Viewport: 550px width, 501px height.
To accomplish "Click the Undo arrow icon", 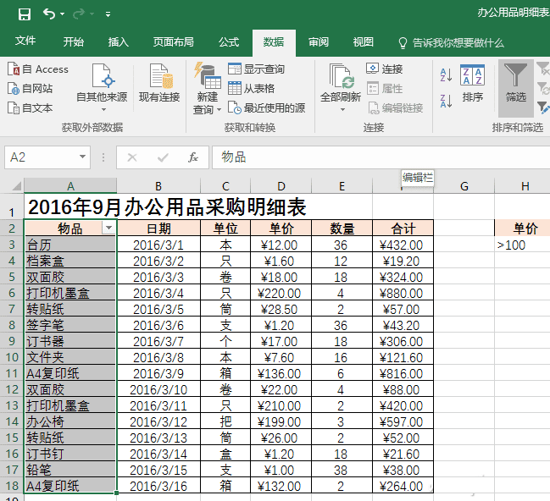I will [49, 14].
